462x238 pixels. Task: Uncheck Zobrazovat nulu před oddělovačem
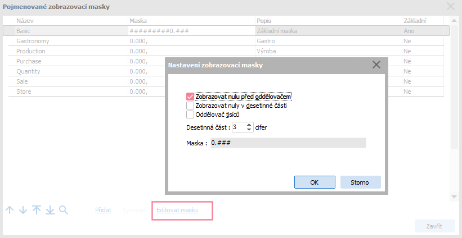pyautogui.click(x=190, y=96)
